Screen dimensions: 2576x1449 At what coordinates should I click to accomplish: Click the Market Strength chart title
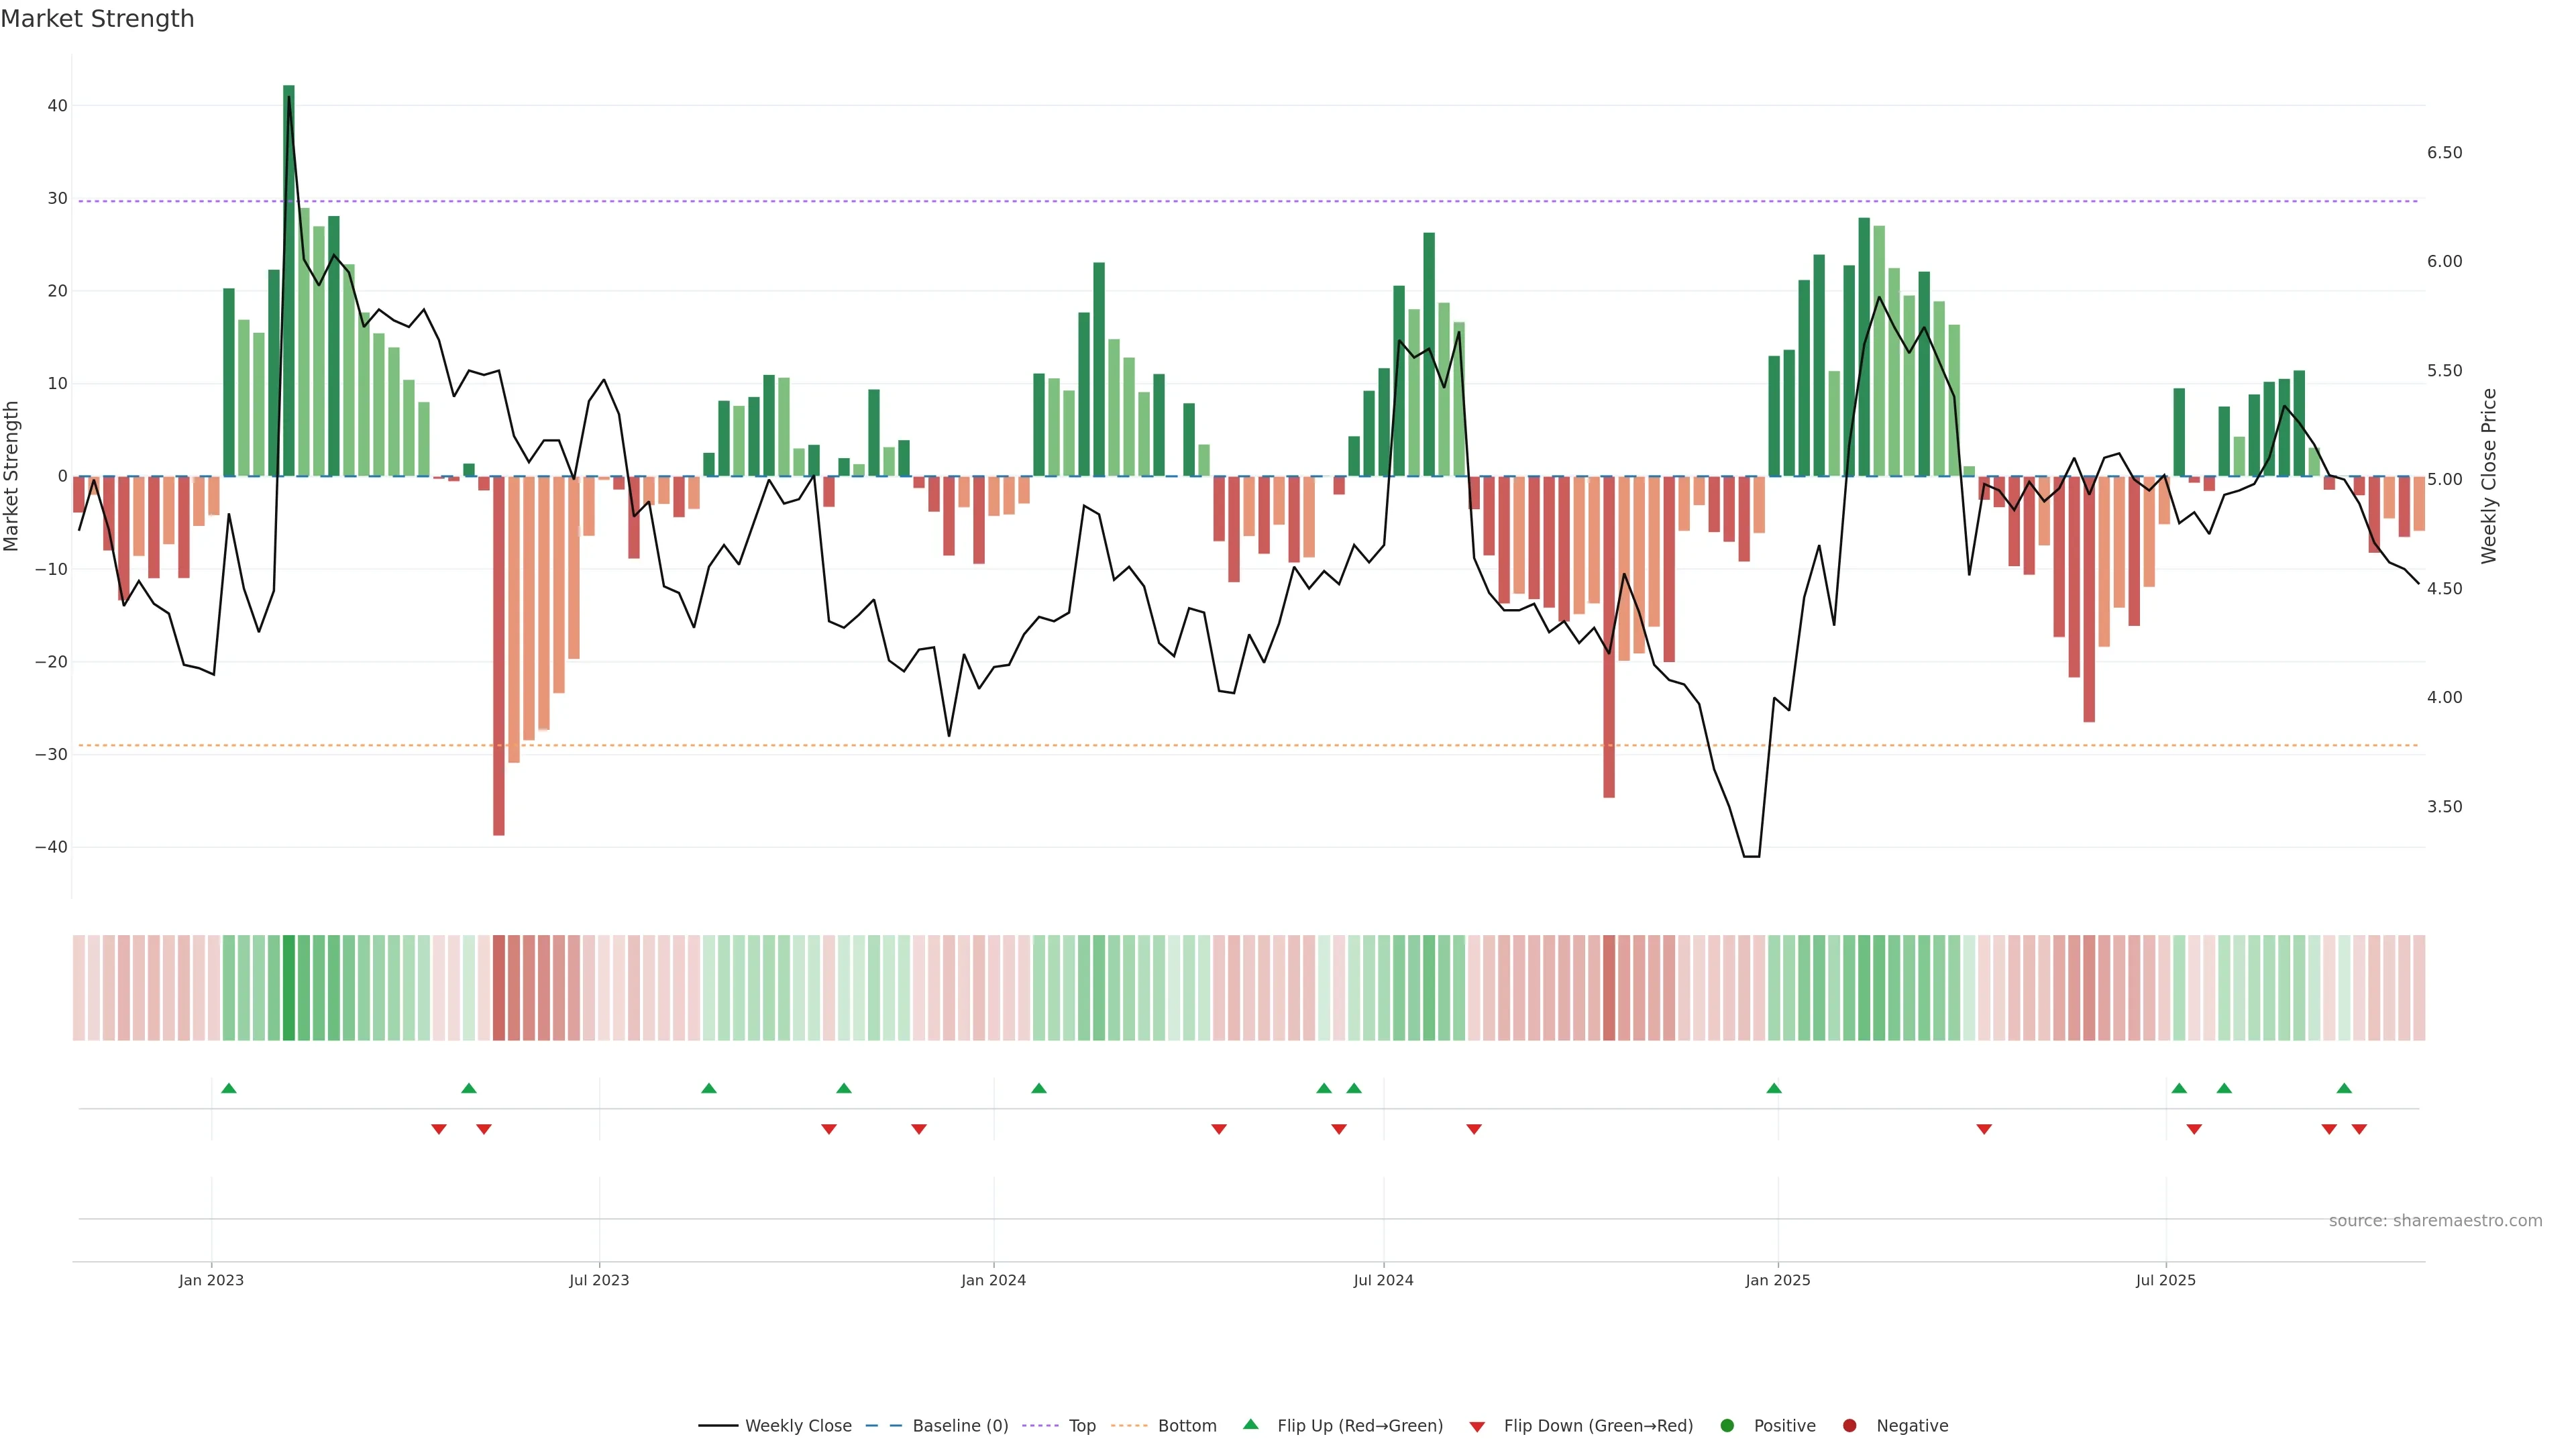[97, 19]
